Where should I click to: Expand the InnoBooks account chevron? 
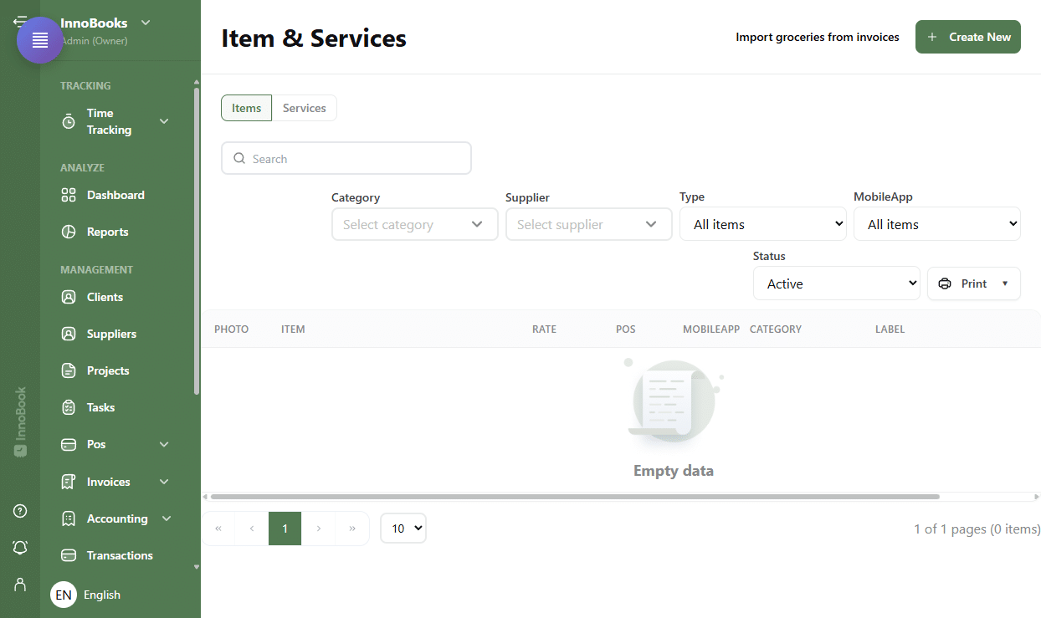pos(146,23)
